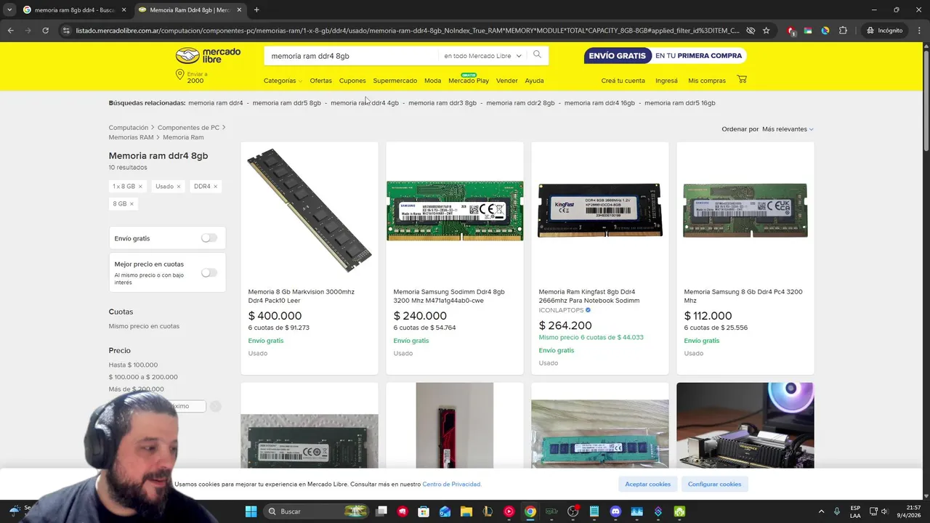Show hidden system tray icons
The width and height of the screenshot is (930, 523).
(x=822, y=511)
